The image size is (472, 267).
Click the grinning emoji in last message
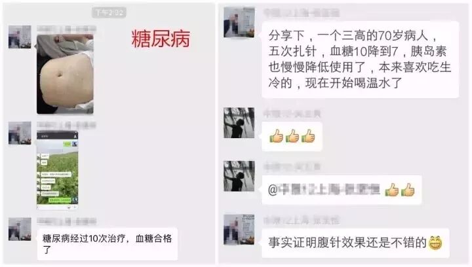pos(435,243)
